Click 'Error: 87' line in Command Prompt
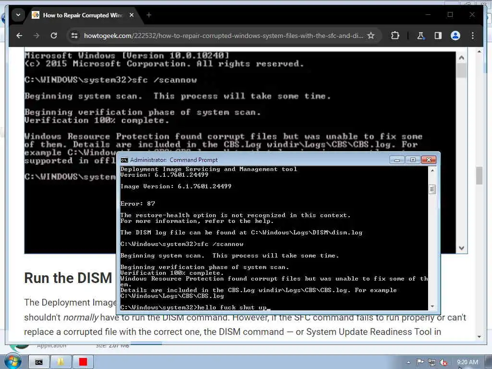Viewport: 492px width, 369px height. click(138, 204)
